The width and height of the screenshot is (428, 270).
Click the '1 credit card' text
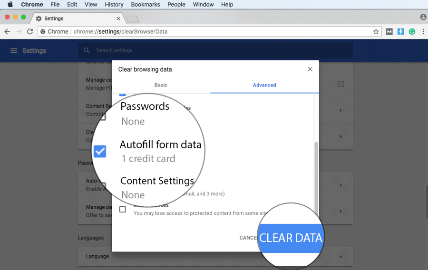point(148,158)
